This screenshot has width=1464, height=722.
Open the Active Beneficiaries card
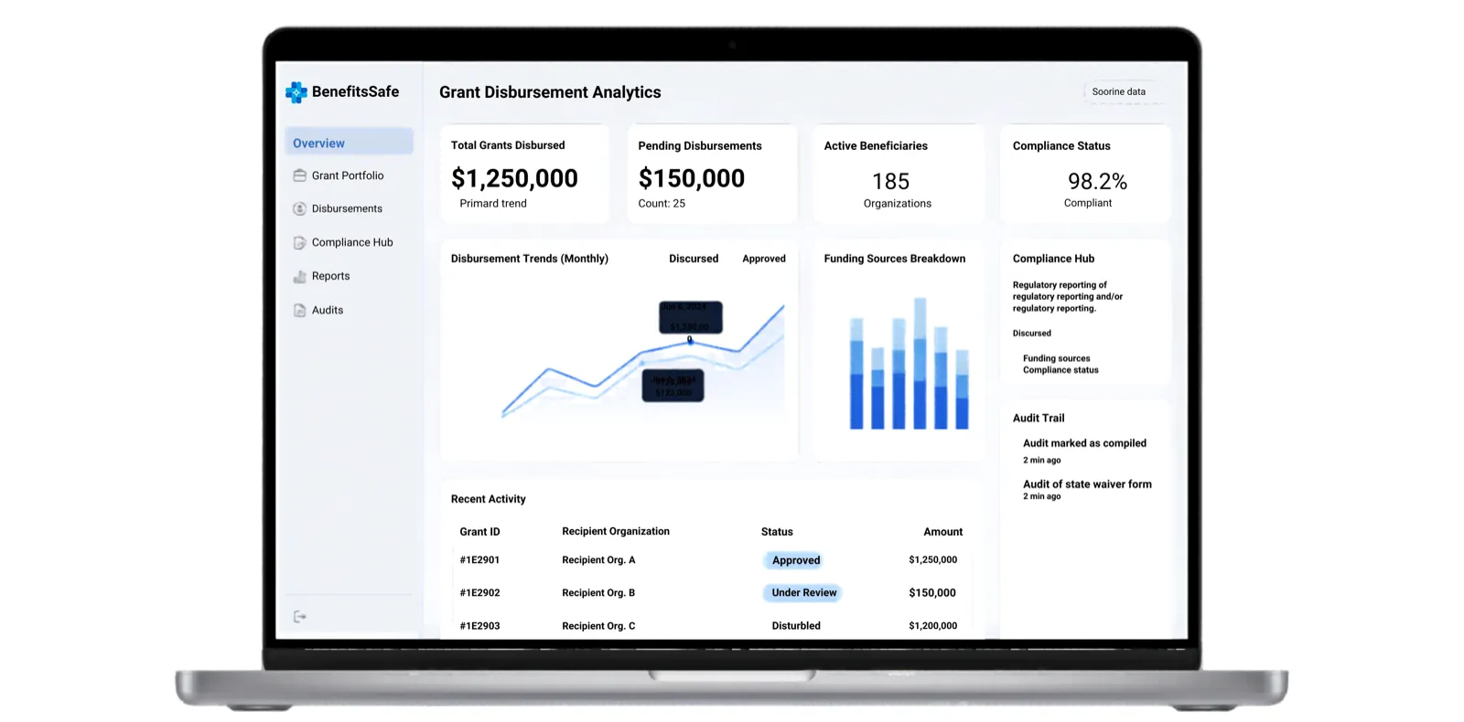899,174
